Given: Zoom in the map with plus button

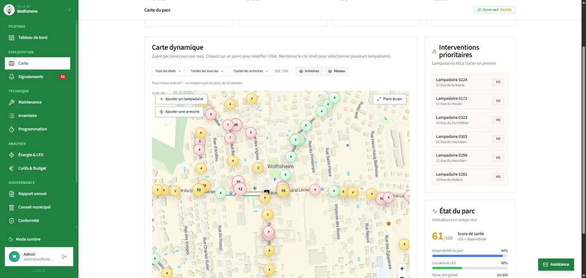Looking at the screenshot, I should click(402, 269).
